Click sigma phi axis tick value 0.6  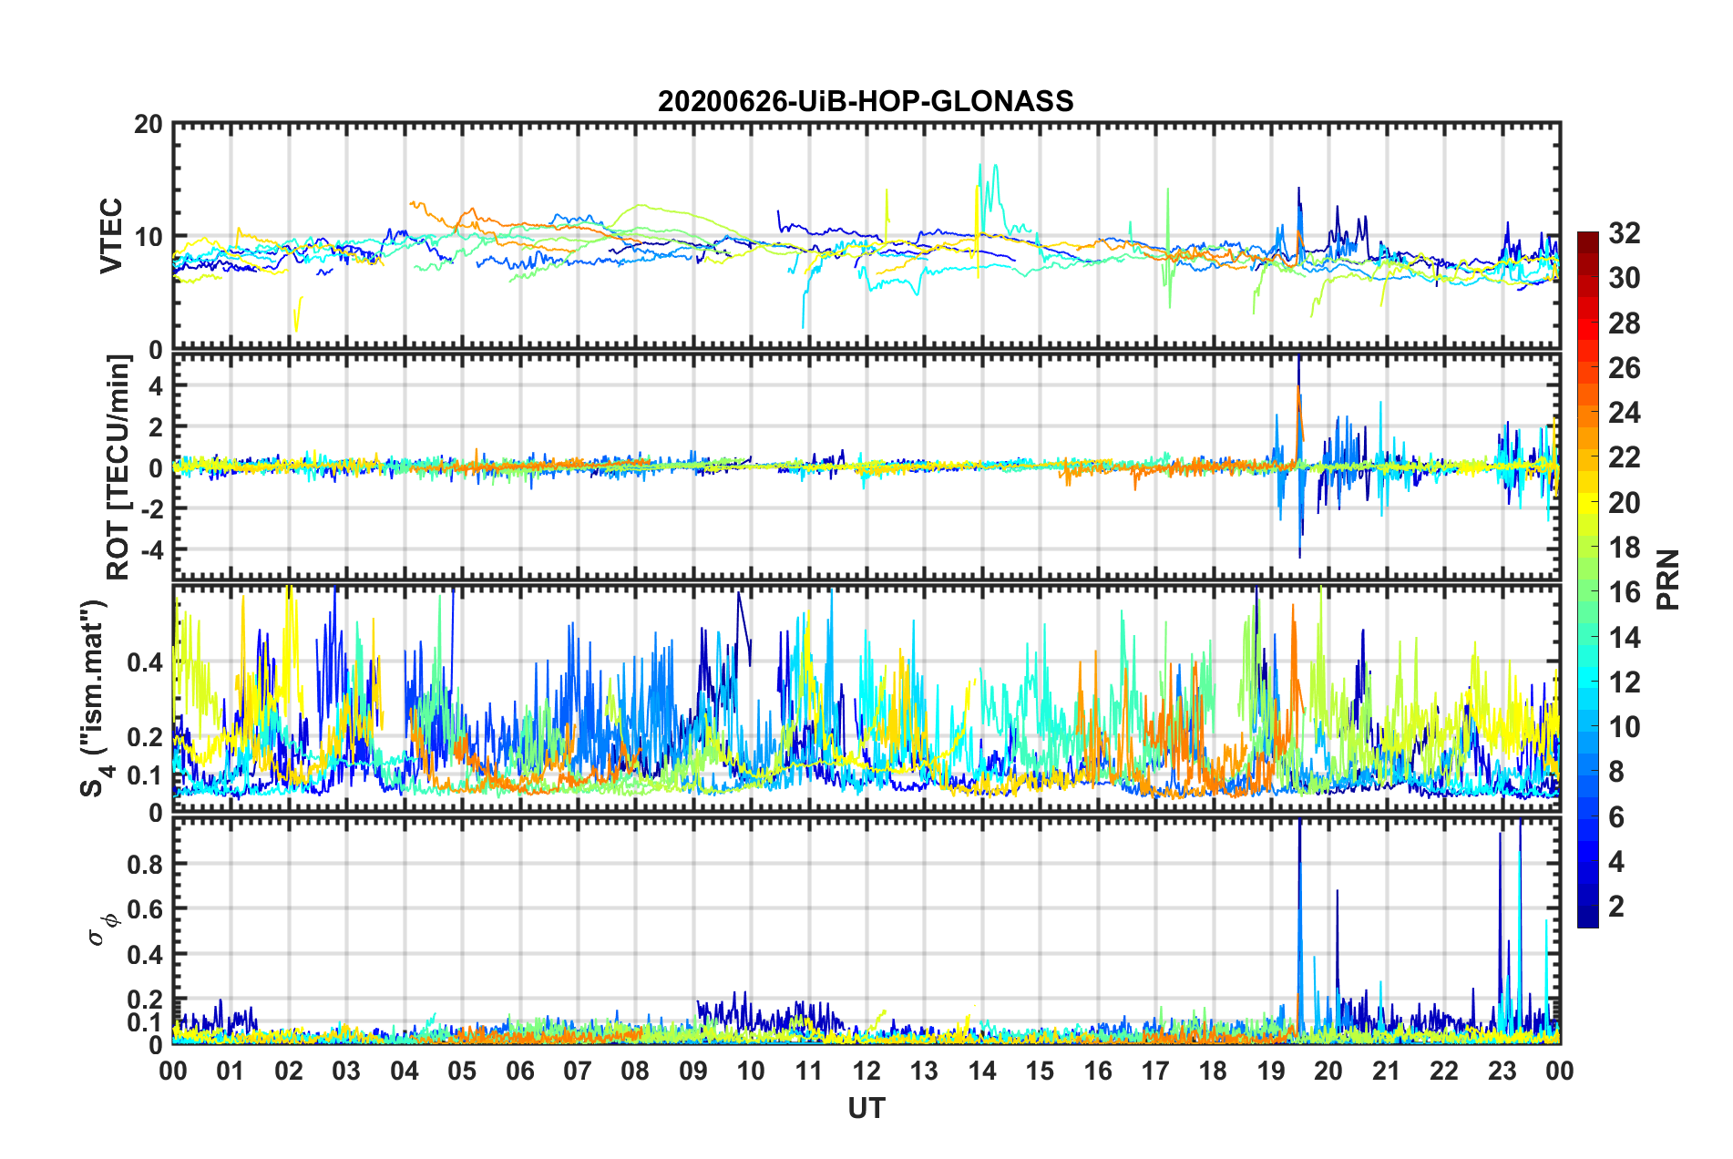[146, 908]
